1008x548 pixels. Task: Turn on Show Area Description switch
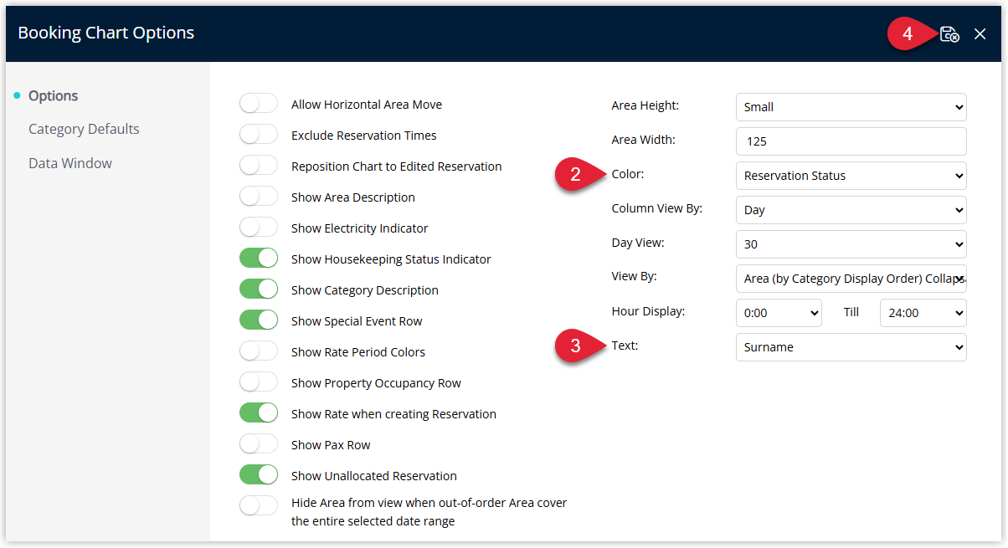click(258, 197)
